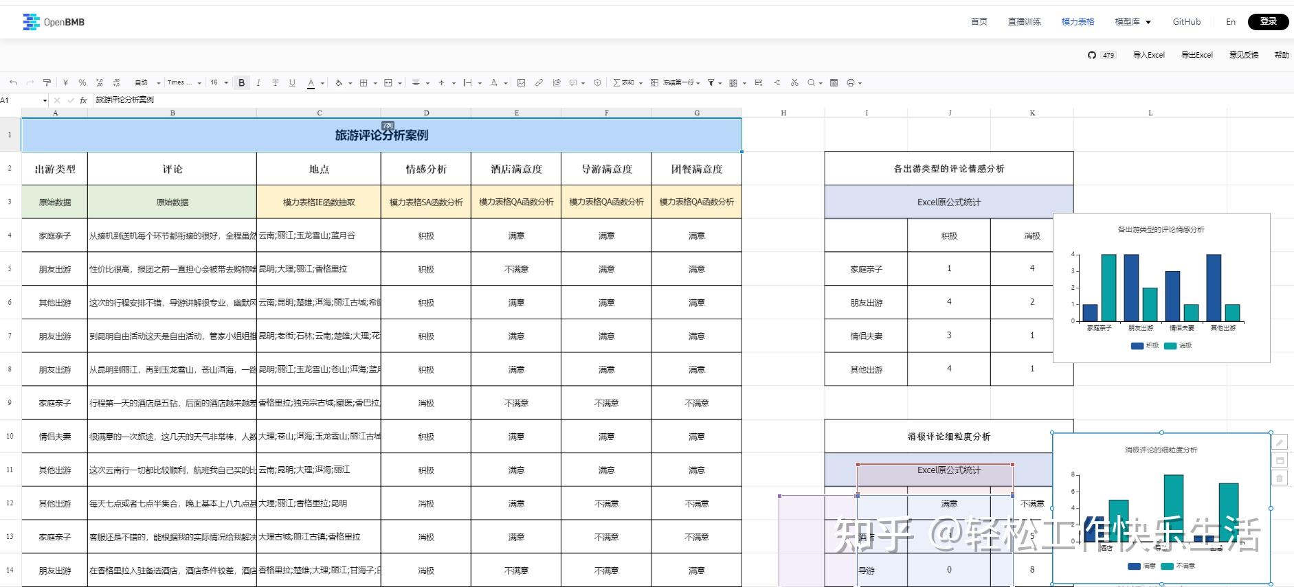Screen dimensions: 1294x587
Task: Click the filter funnel icon
Action: coord(711,82)
